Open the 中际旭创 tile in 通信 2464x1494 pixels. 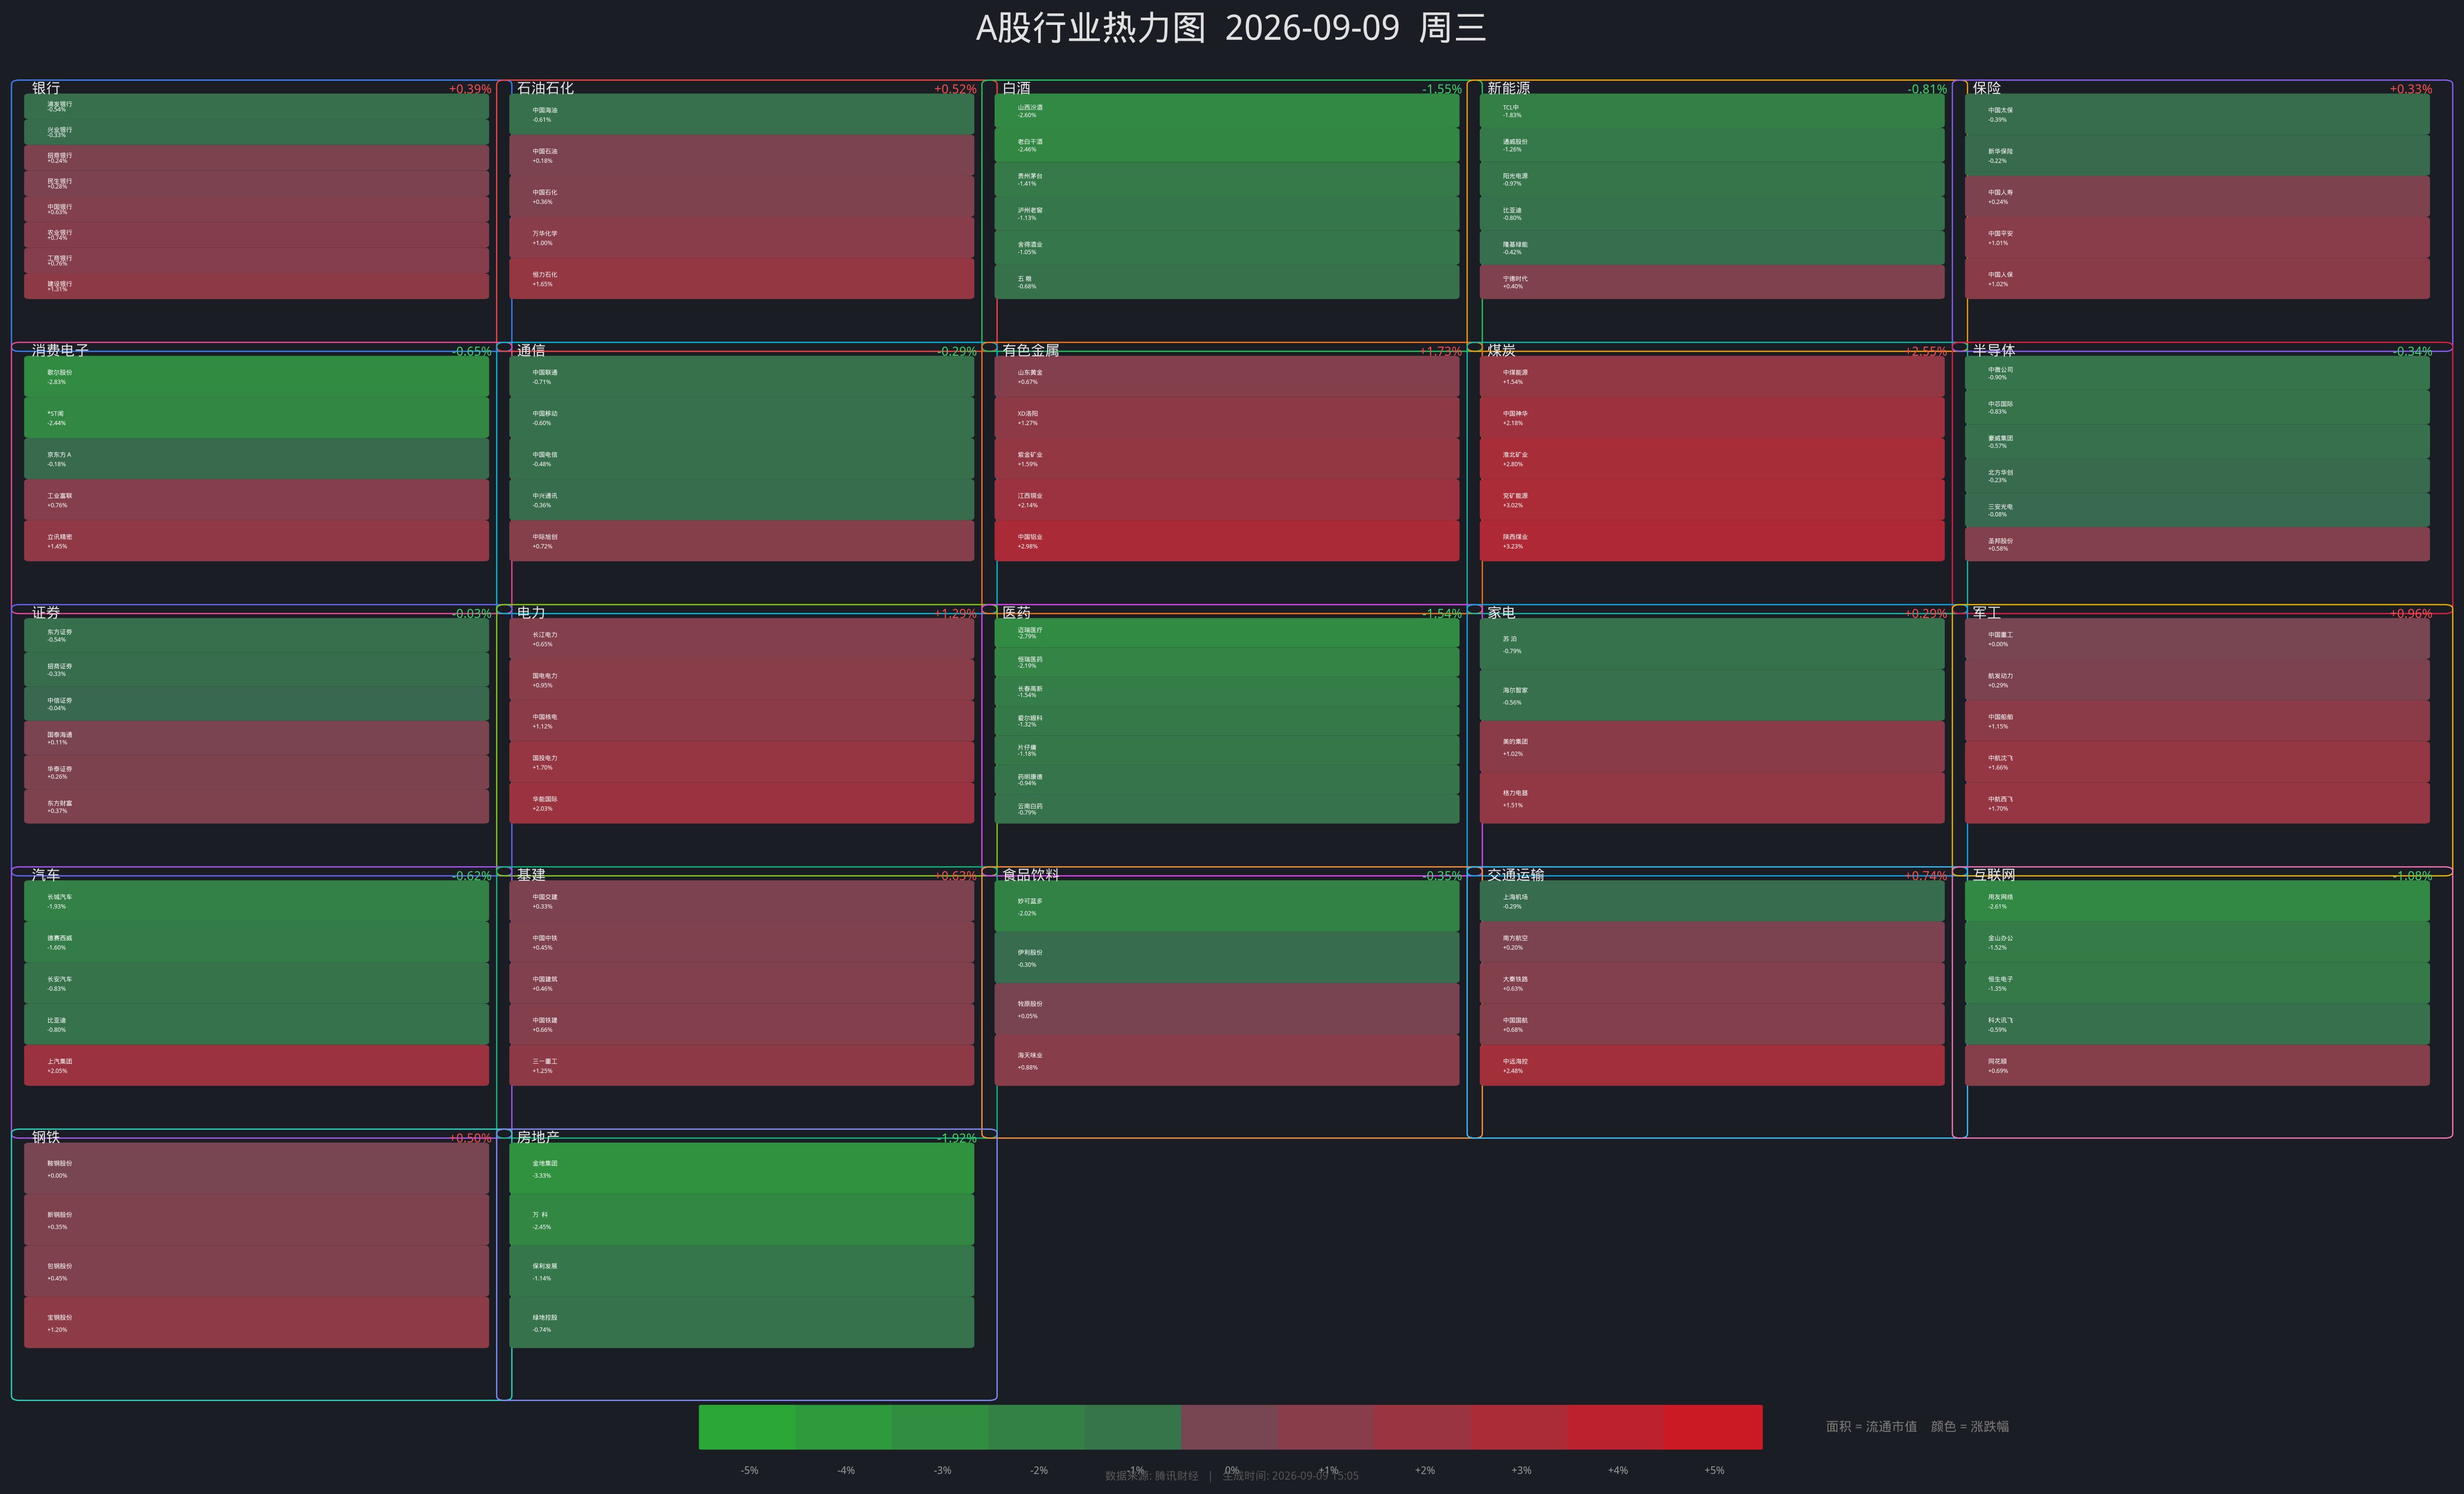(741, 541)
